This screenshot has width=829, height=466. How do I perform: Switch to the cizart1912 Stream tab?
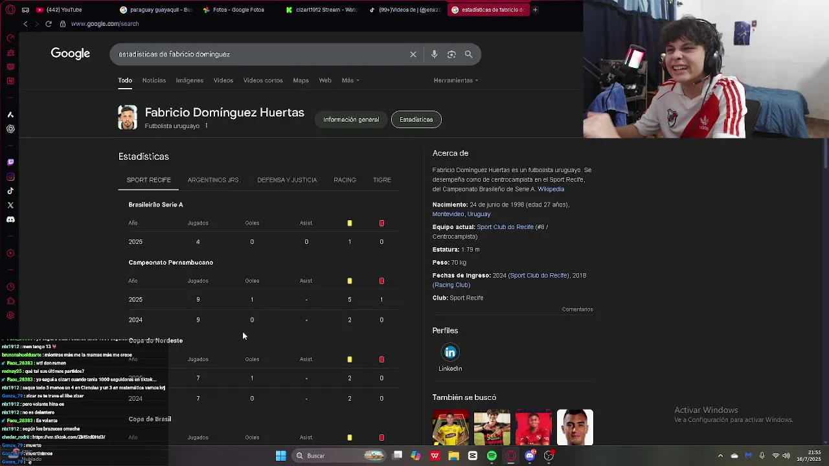point(321,10)
